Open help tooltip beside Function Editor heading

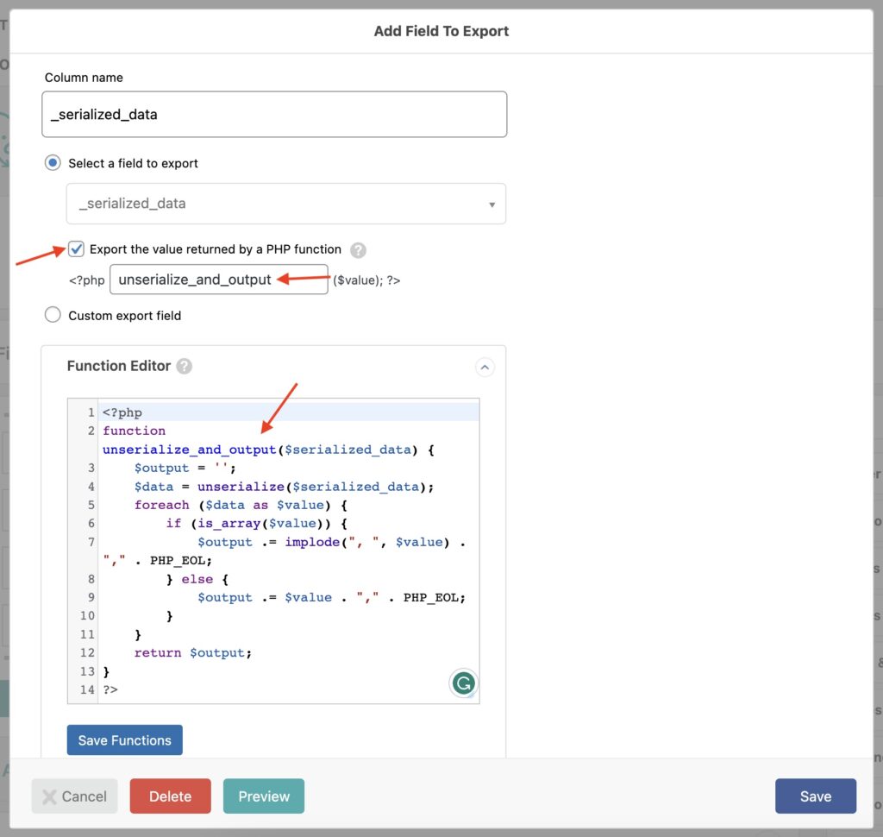coord(183,366)
